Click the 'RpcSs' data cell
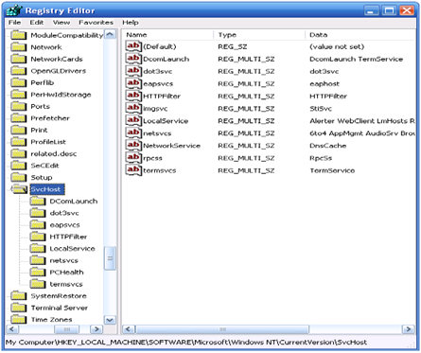 (x=321, y=158)
